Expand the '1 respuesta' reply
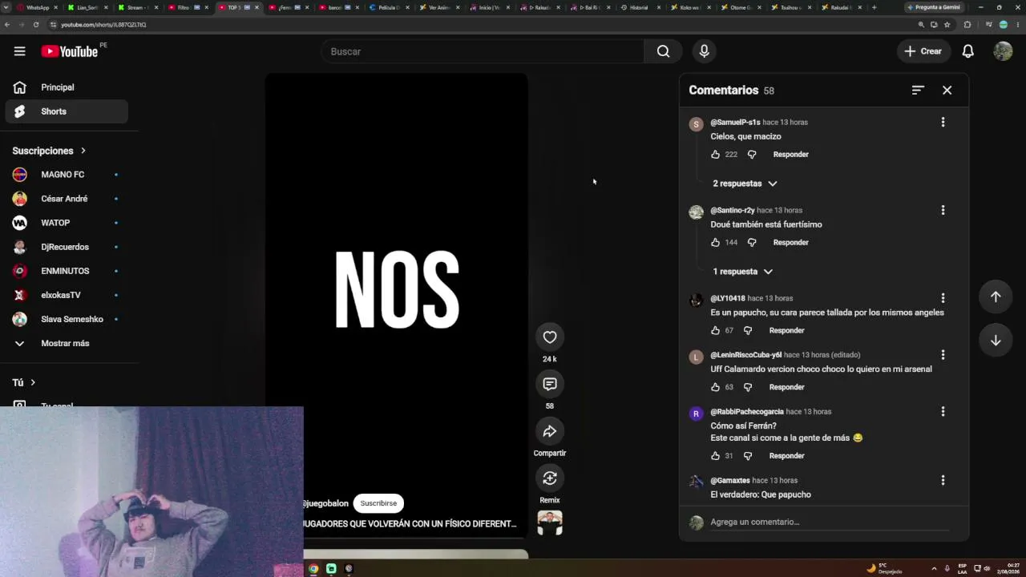This screenshot has width=1026, height=577. point(742,272)
